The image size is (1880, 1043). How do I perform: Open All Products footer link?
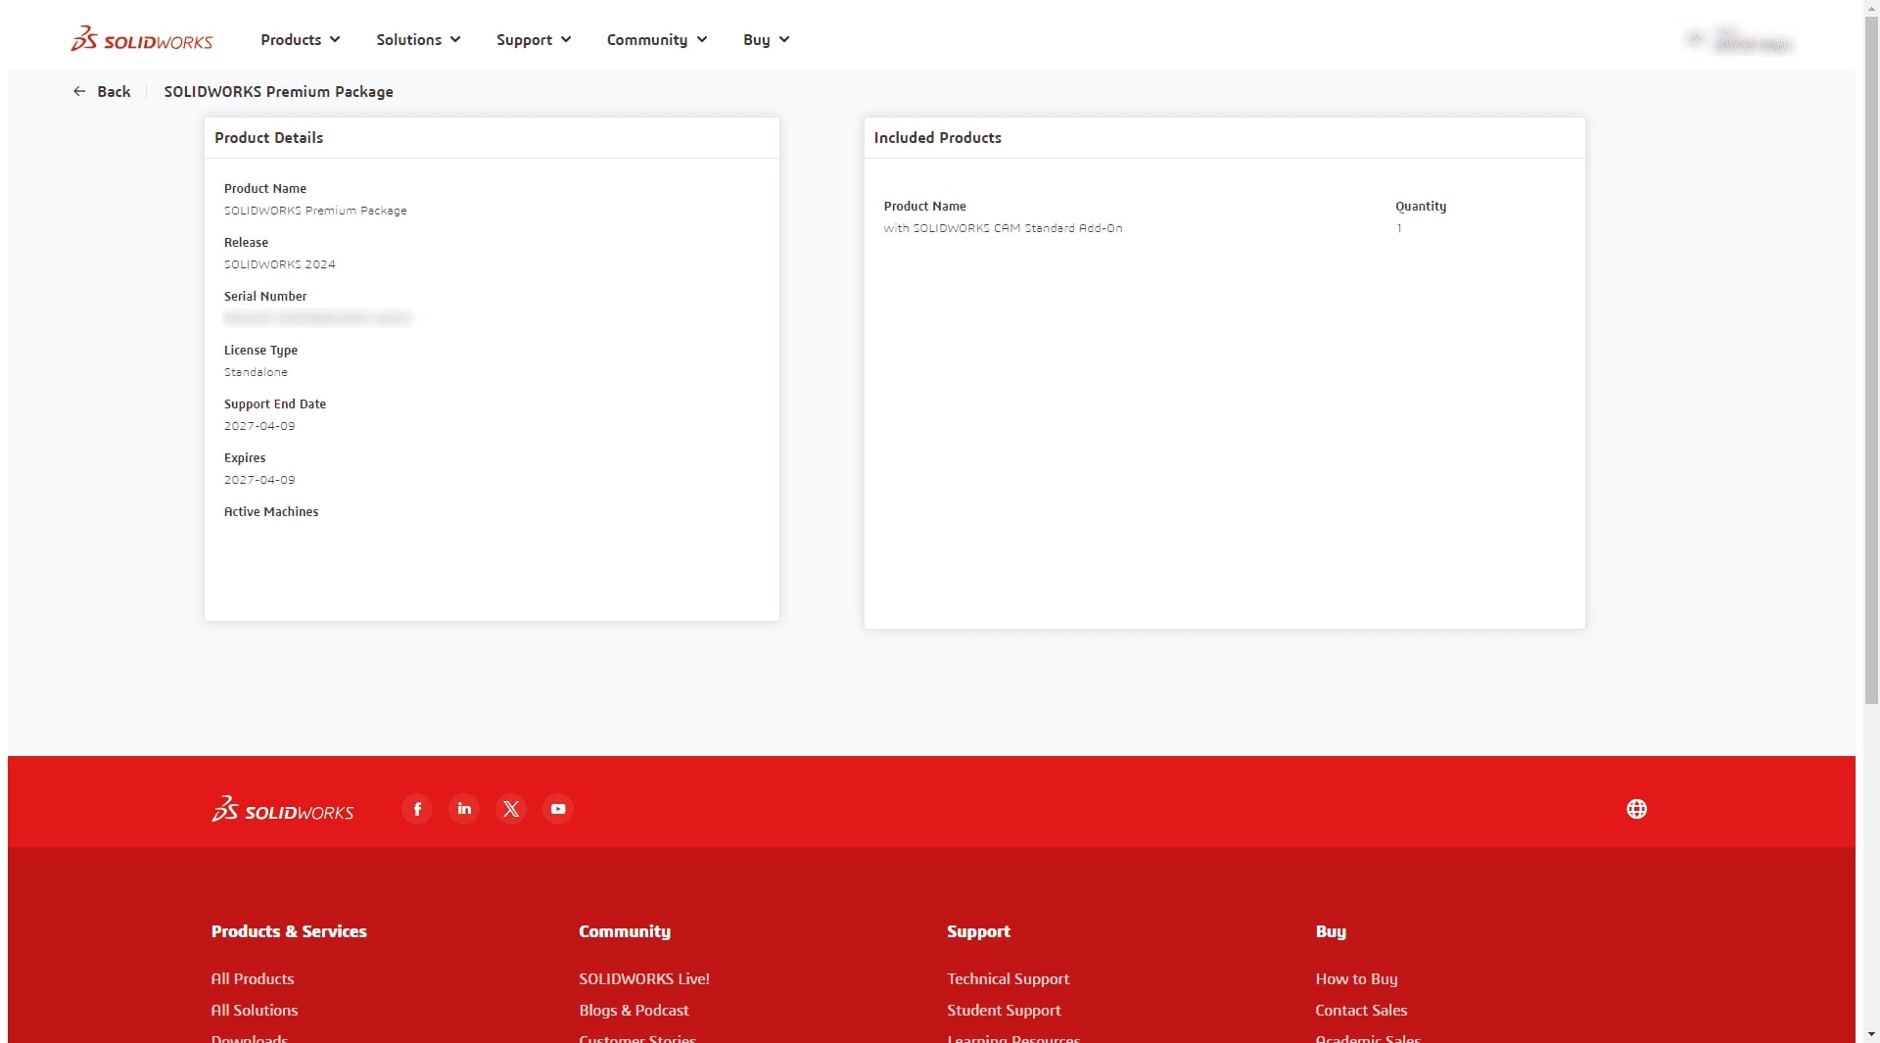(253, 978)
